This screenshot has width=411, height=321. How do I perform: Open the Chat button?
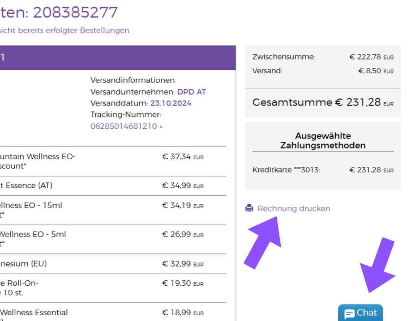pos(360,313)
